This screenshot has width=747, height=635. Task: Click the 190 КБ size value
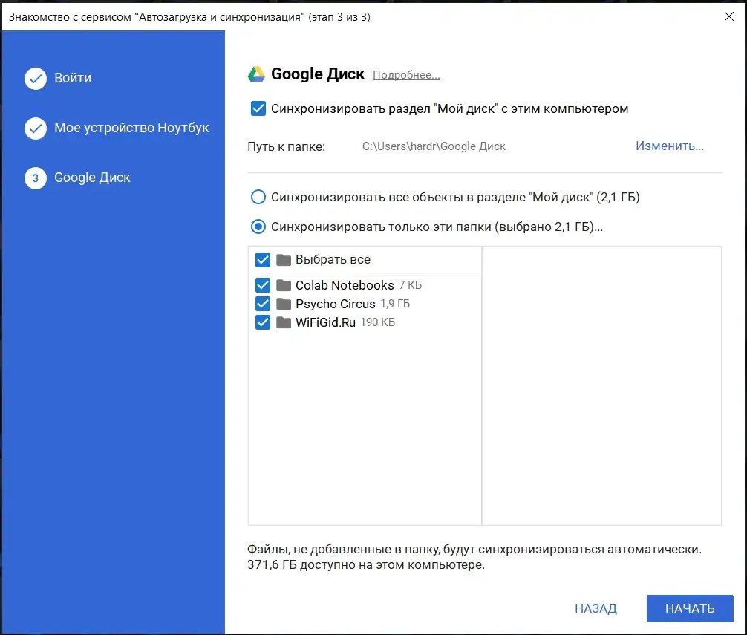(377, 322)
